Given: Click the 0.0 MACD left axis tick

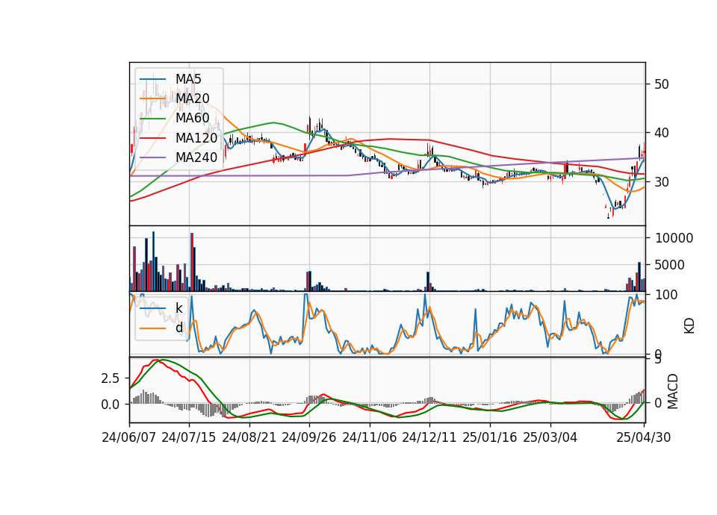Looking at the screenshot, I should tap(111, 405).
